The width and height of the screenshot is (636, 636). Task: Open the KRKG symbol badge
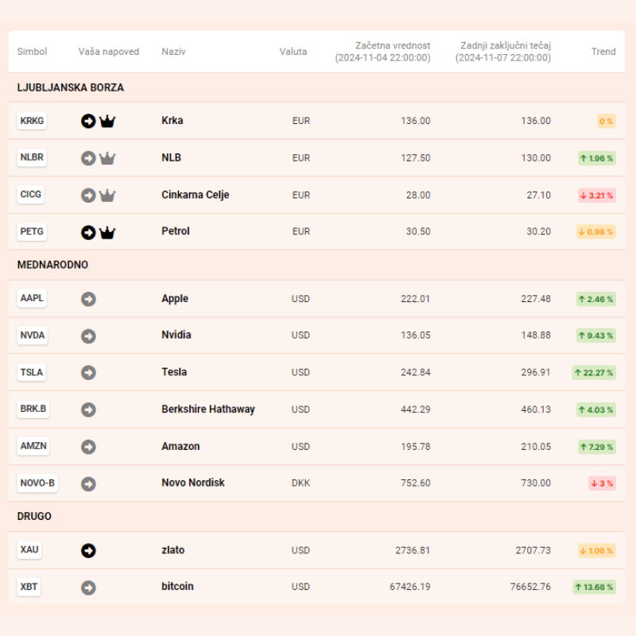33,121
